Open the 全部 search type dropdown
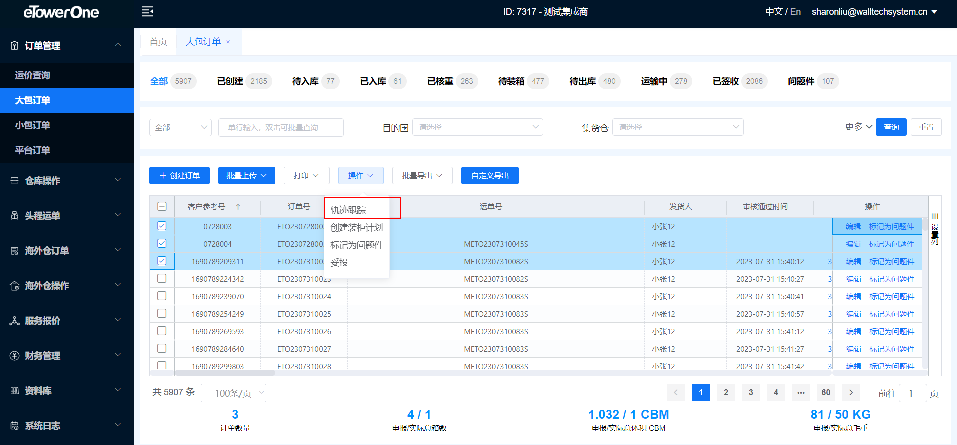The height and width of the screenshot is (445, 957). pos(180,127)
